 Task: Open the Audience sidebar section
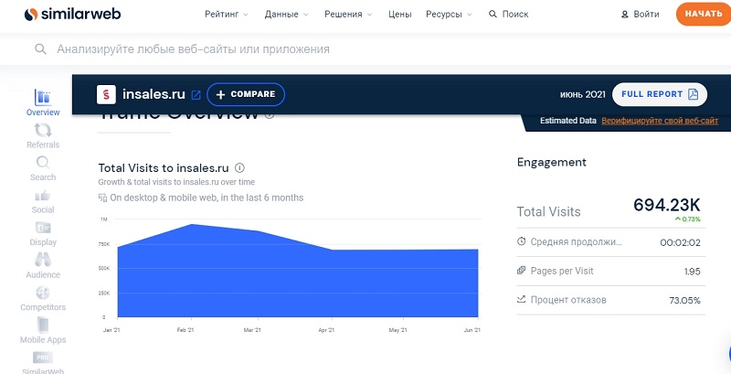[43, 266]
